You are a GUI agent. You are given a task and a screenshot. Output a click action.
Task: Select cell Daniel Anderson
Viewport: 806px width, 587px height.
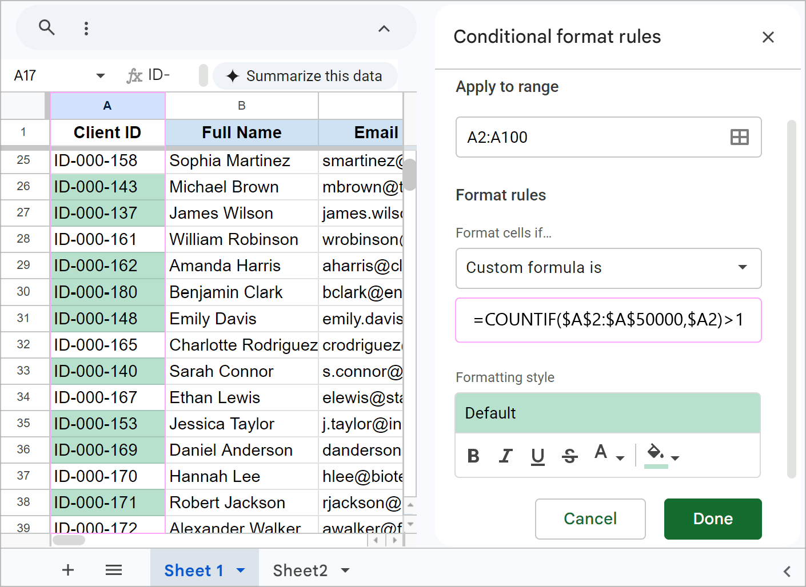pos(242,450)
